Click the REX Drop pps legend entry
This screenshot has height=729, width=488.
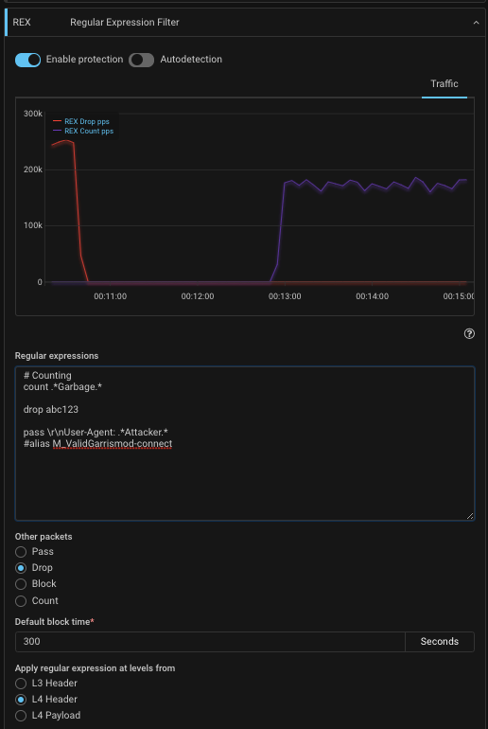click(x=81, y=121)
